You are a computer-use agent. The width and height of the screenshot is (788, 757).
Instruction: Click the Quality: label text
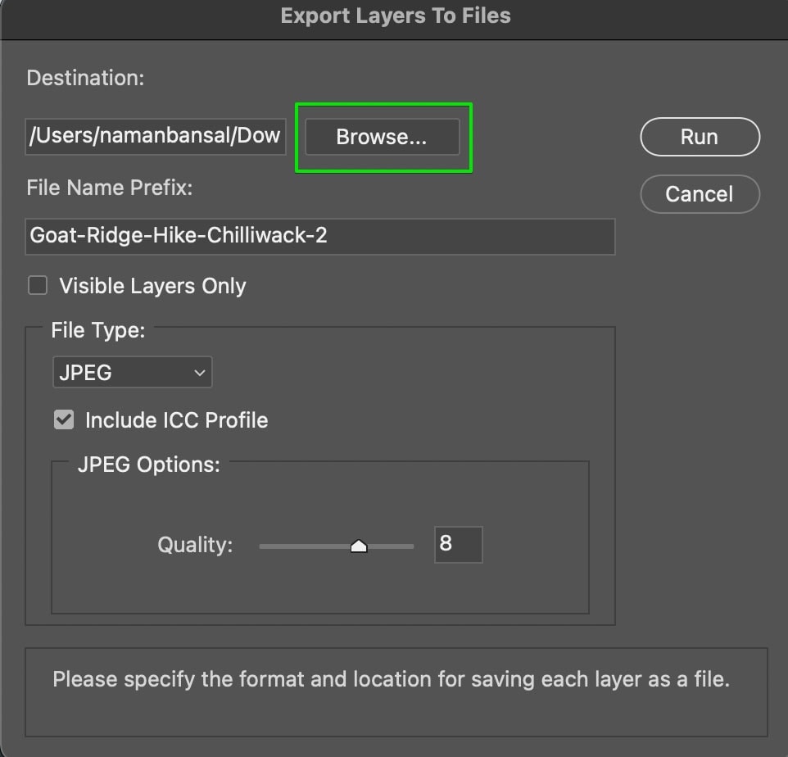(x=195, y=545)
